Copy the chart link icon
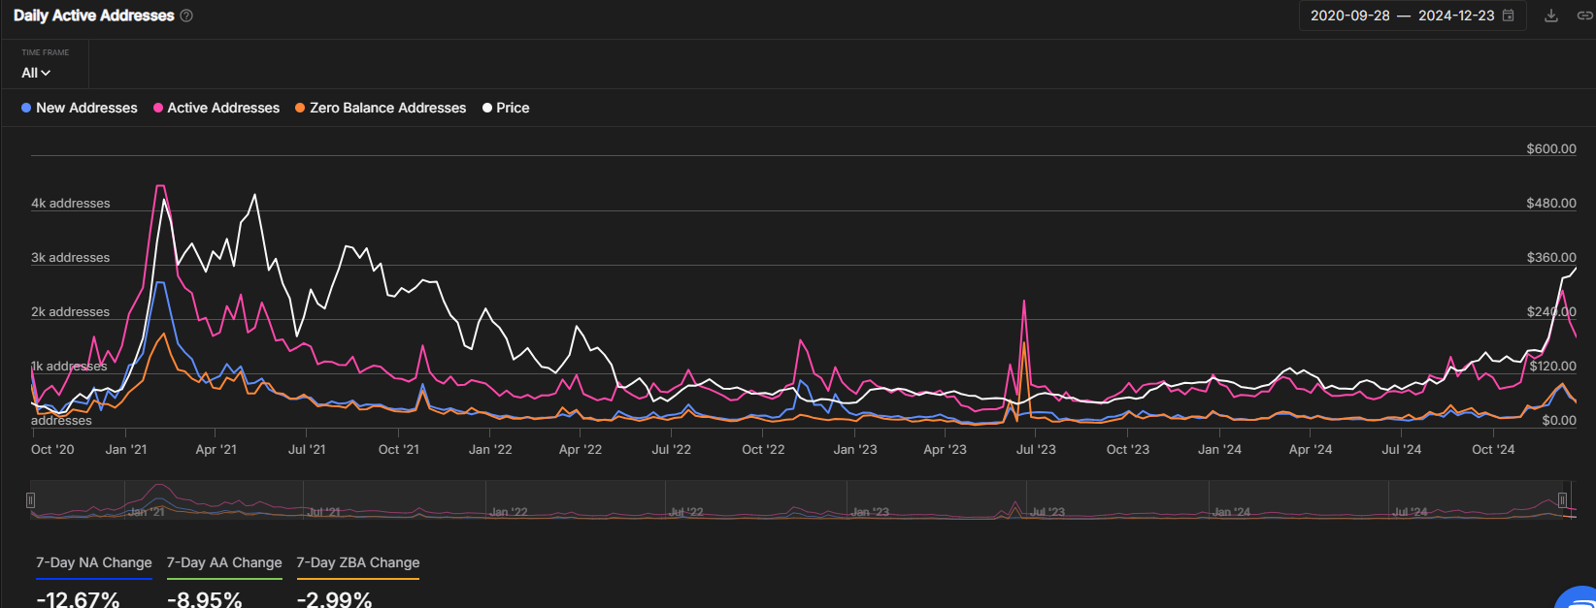 (x=1584, y=16)
